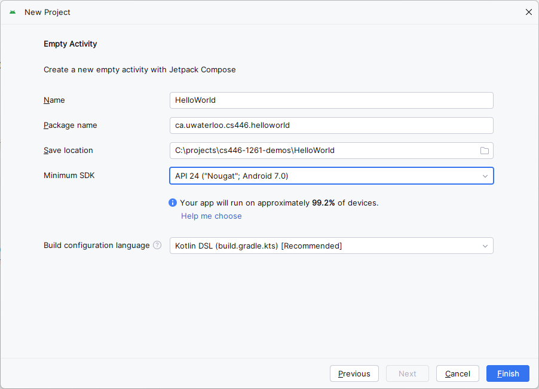Click the Package name label

(70, 125)
